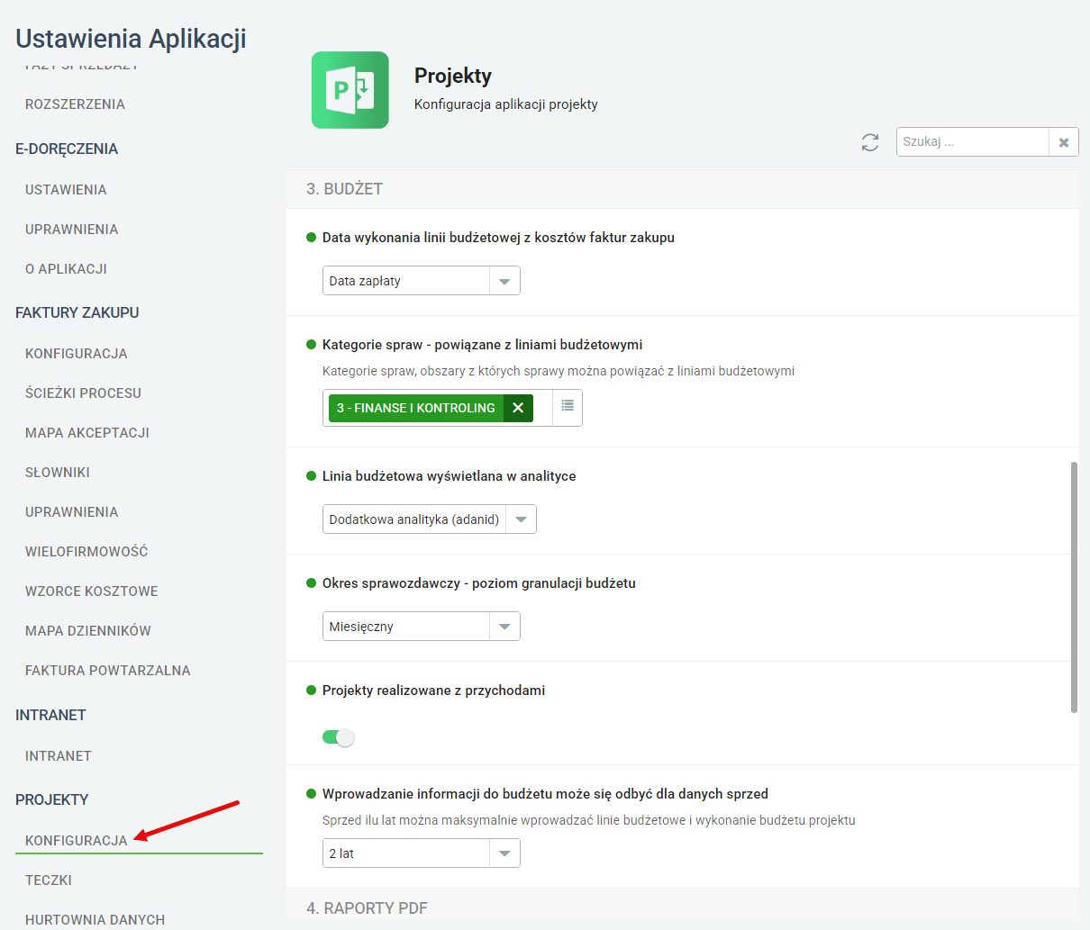
Task: Open KONFIGURACJA under FAKTURY ZAKUPU
Action: click(77, 354)
